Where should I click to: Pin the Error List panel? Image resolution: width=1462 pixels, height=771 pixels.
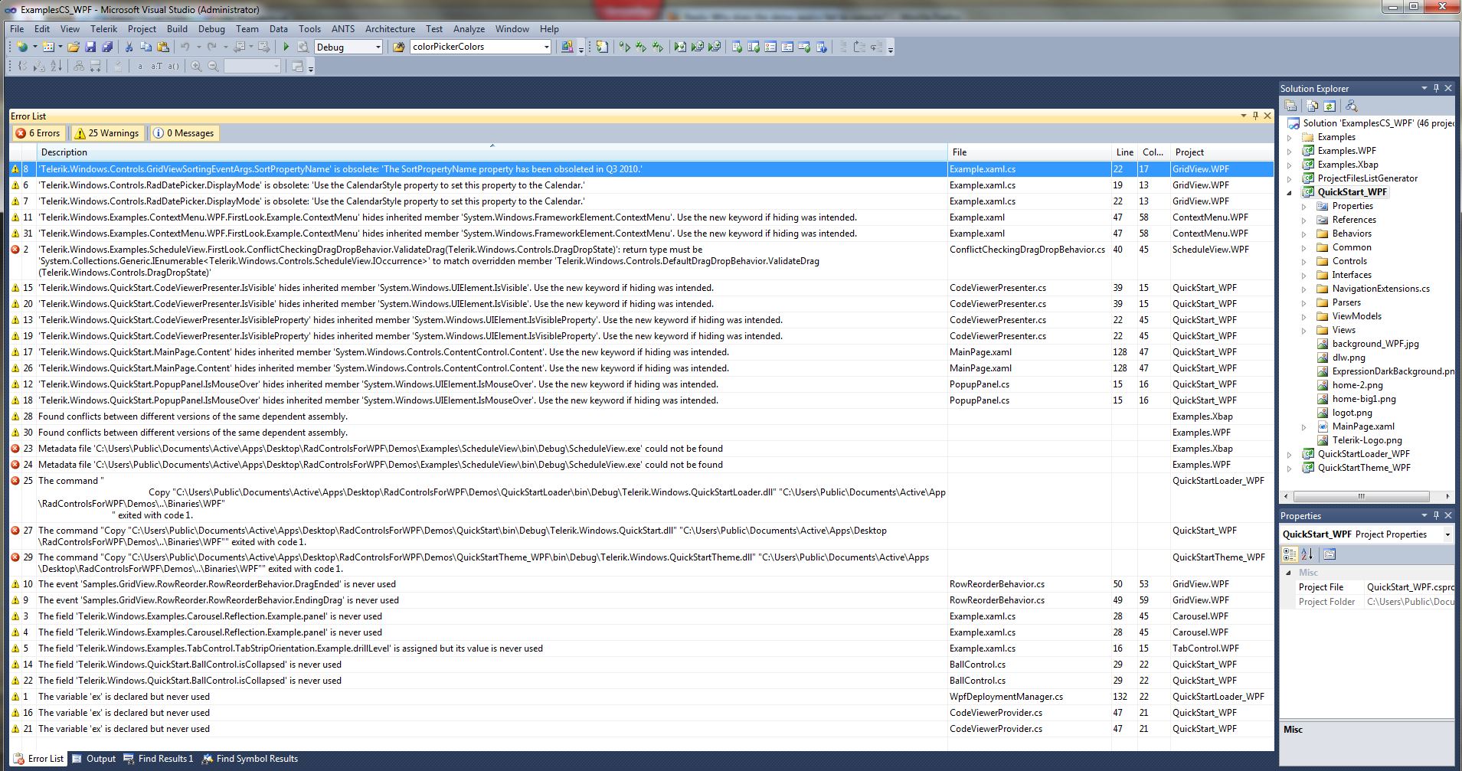click(x=1255, y=116)
